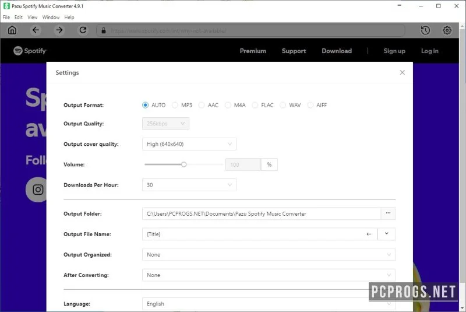Click the Download link

coord(337,51)
